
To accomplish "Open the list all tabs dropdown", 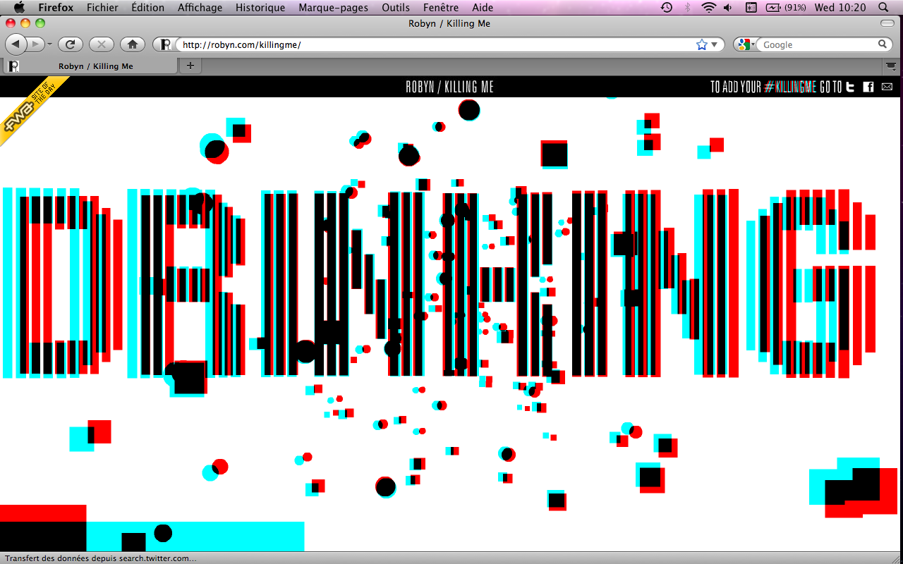I will point(891,66).
